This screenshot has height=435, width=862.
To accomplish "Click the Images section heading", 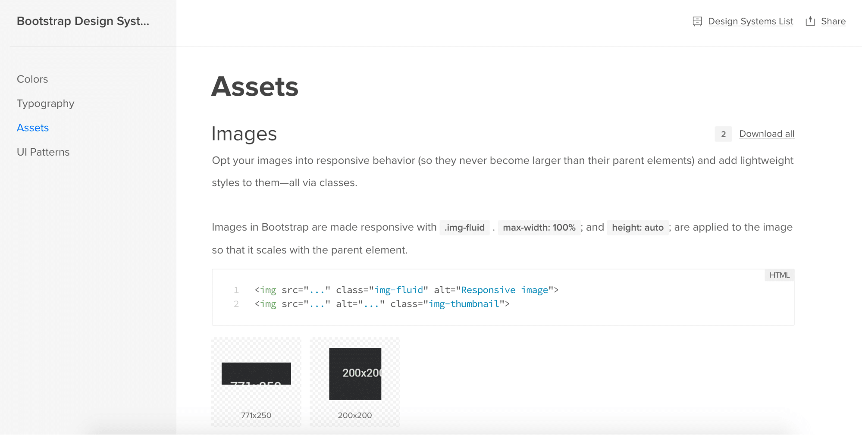I will click(x=244, y=134).
